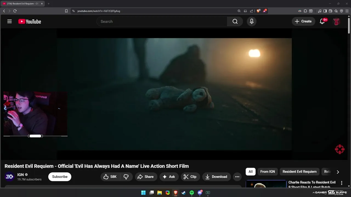Viewport: 351px width, 197px height.
Task: Open Brave Rewards triangle icon
Action: 265,11
